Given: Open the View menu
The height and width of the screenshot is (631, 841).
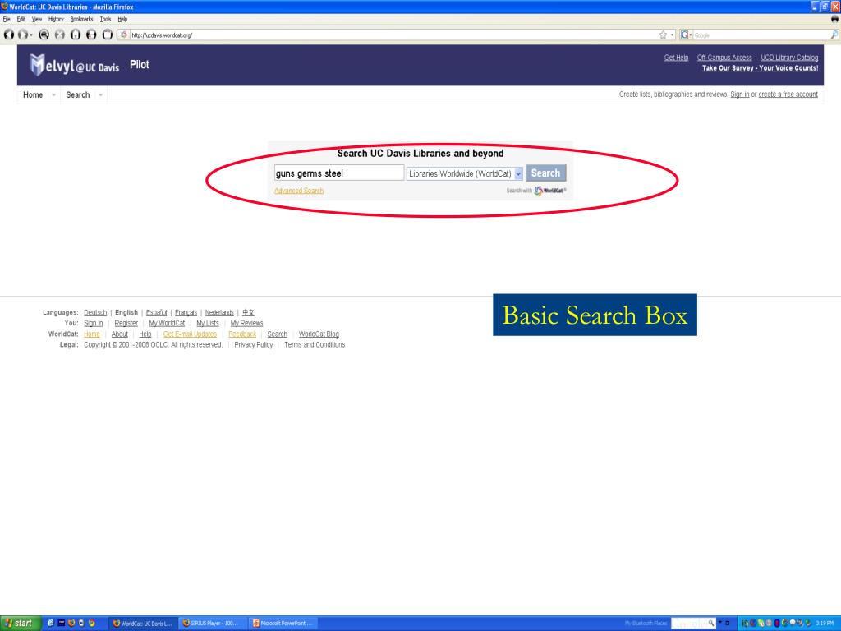Looking at the screenshot, I should pos(36,19).
